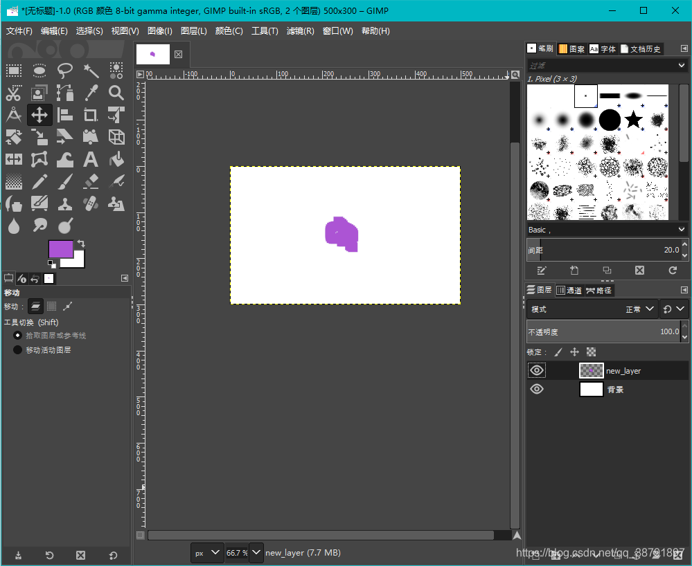Open the brushes dock configuration menu
Image resolution: width=692 pixels, height=566 pixels.
(x=684, y=48)
